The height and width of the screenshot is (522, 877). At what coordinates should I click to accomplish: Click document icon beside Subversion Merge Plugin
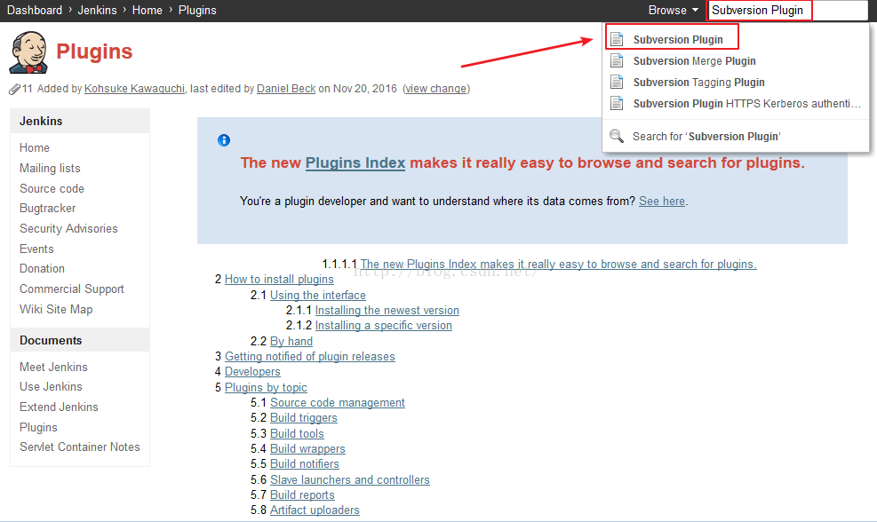(x=617, y=60)
